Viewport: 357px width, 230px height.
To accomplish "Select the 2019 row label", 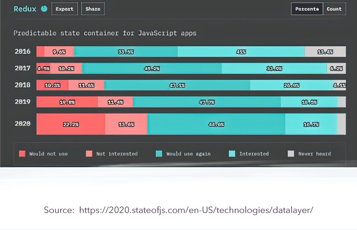I will tap(22, 102).
